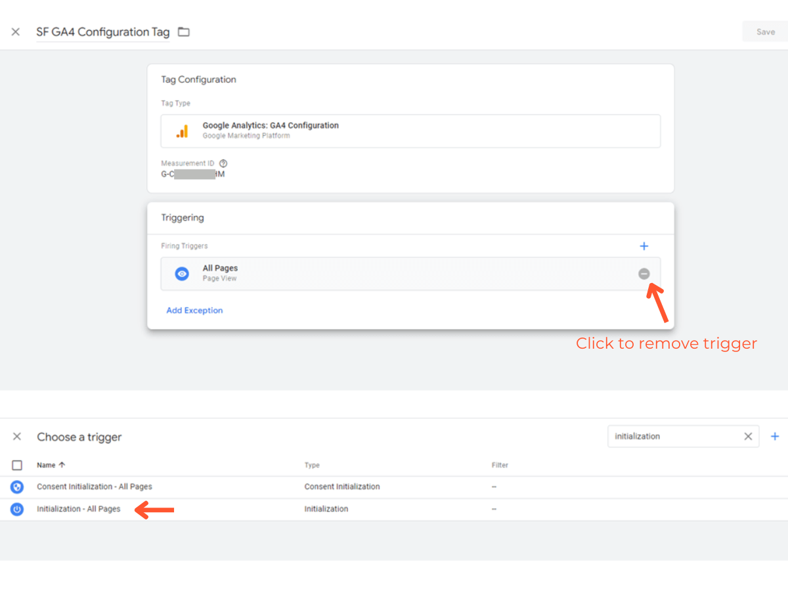Click the Type column header

pyautogui.click(x=312, y=465)
